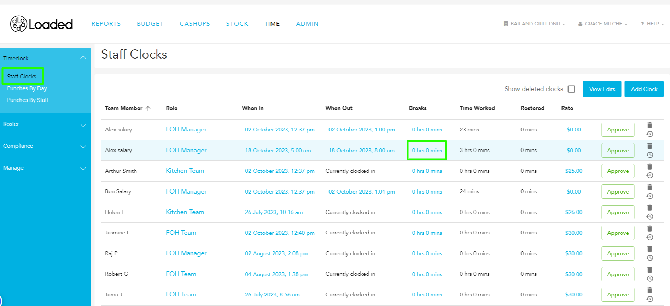Screen dimensions: 670x306
Task: Open history for Robert G's clock
Action: point(649,279)
